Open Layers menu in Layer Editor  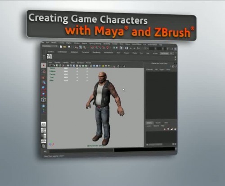[149, 126]
